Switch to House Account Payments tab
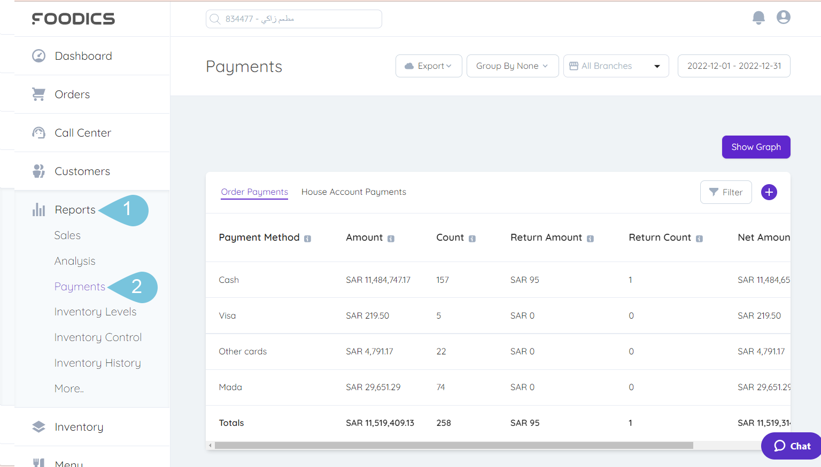 [353, 192]
